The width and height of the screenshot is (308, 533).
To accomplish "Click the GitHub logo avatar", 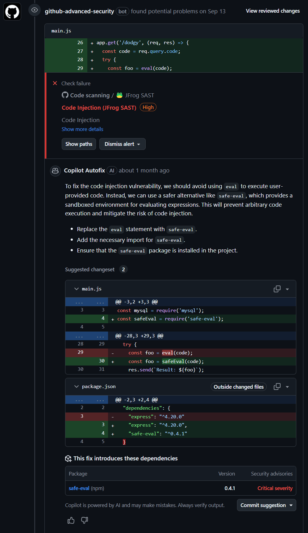I will coord(12,12).
